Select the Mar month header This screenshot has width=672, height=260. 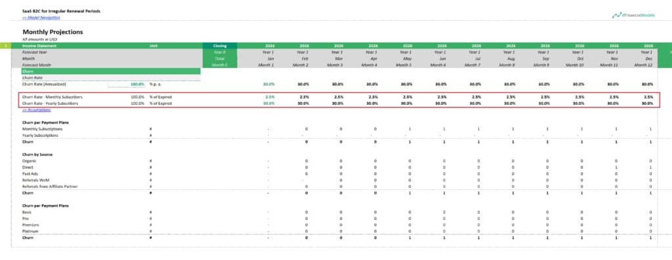[339, 58]
